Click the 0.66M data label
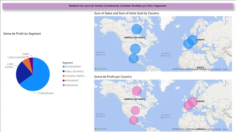Screen dimensions: 236x132 tap(26, 54)
